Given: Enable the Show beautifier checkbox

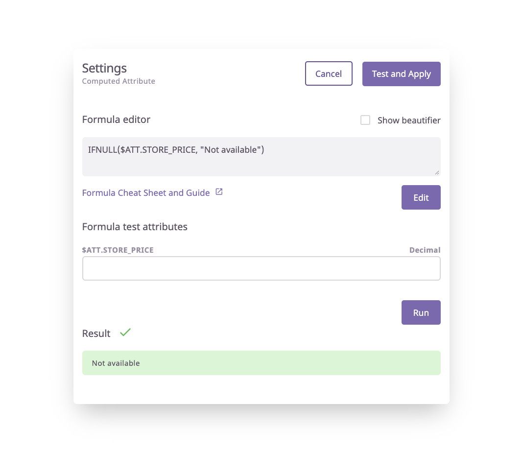Looking at the screenshot, I should point(365,120).
